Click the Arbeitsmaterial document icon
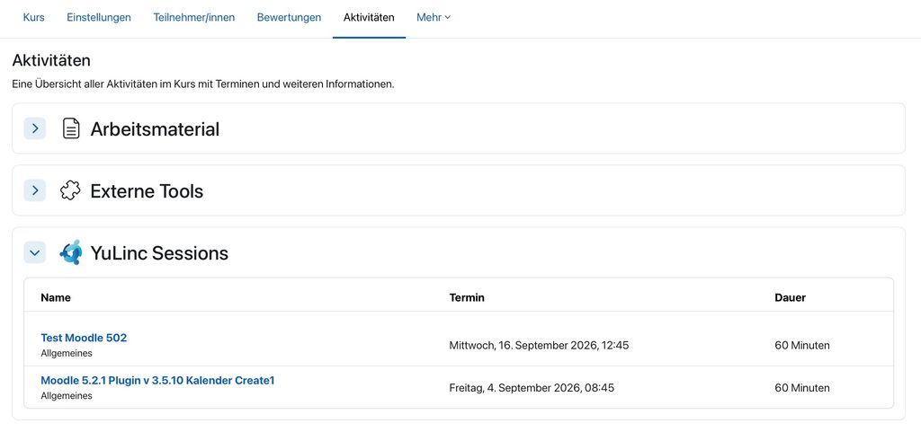This screenshot has width=921, height=432. click(x=71, y=128)
